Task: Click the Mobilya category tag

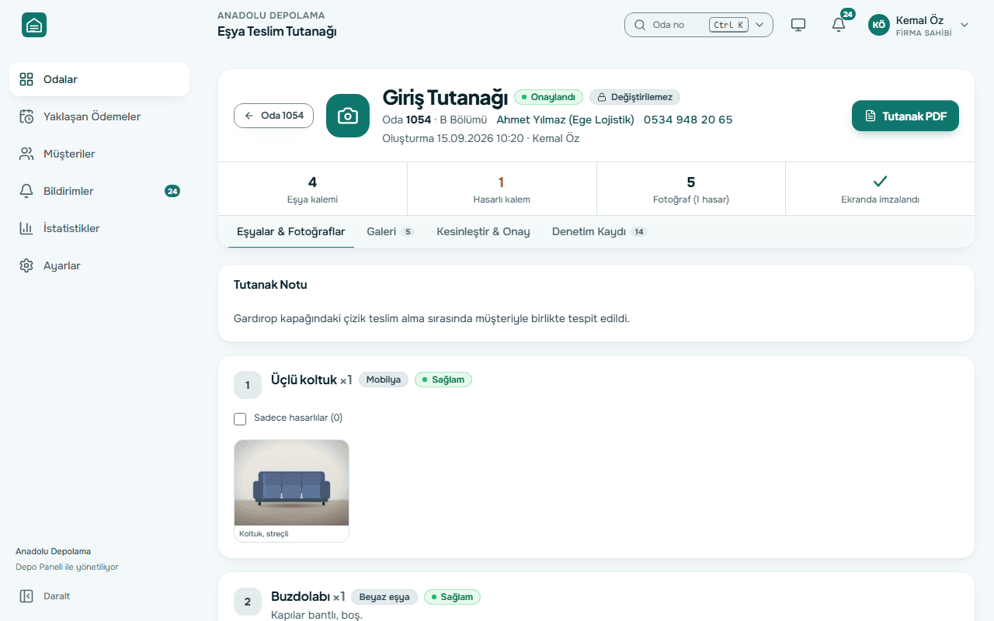Action: 384,380
